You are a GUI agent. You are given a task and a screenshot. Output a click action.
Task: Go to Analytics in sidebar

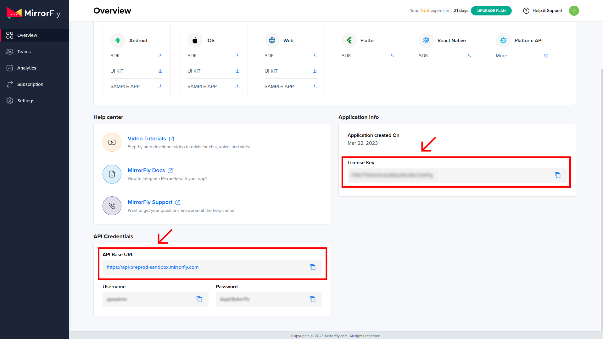tap(26, 68)
